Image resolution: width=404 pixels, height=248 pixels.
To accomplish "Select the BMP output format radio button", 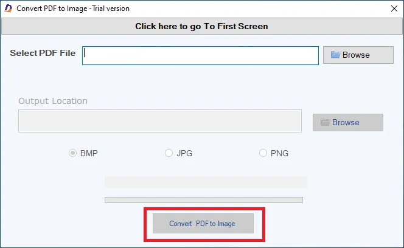I will pyautogui.click(x=72, y=153).
